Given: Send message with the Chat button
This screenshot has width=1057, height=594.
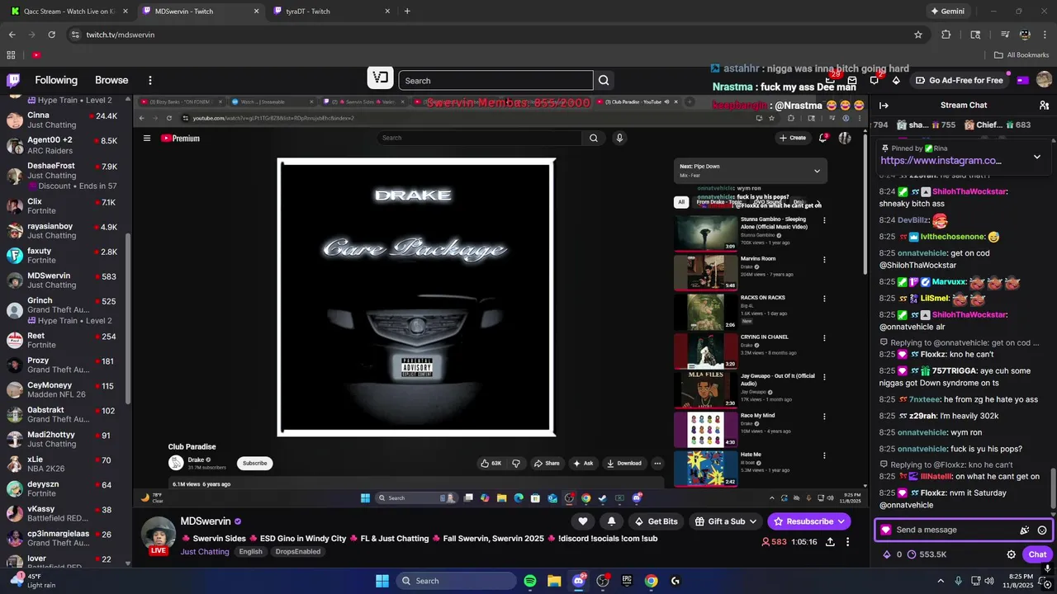Looking at the screenshot, I should click(x=1037, y=554).
